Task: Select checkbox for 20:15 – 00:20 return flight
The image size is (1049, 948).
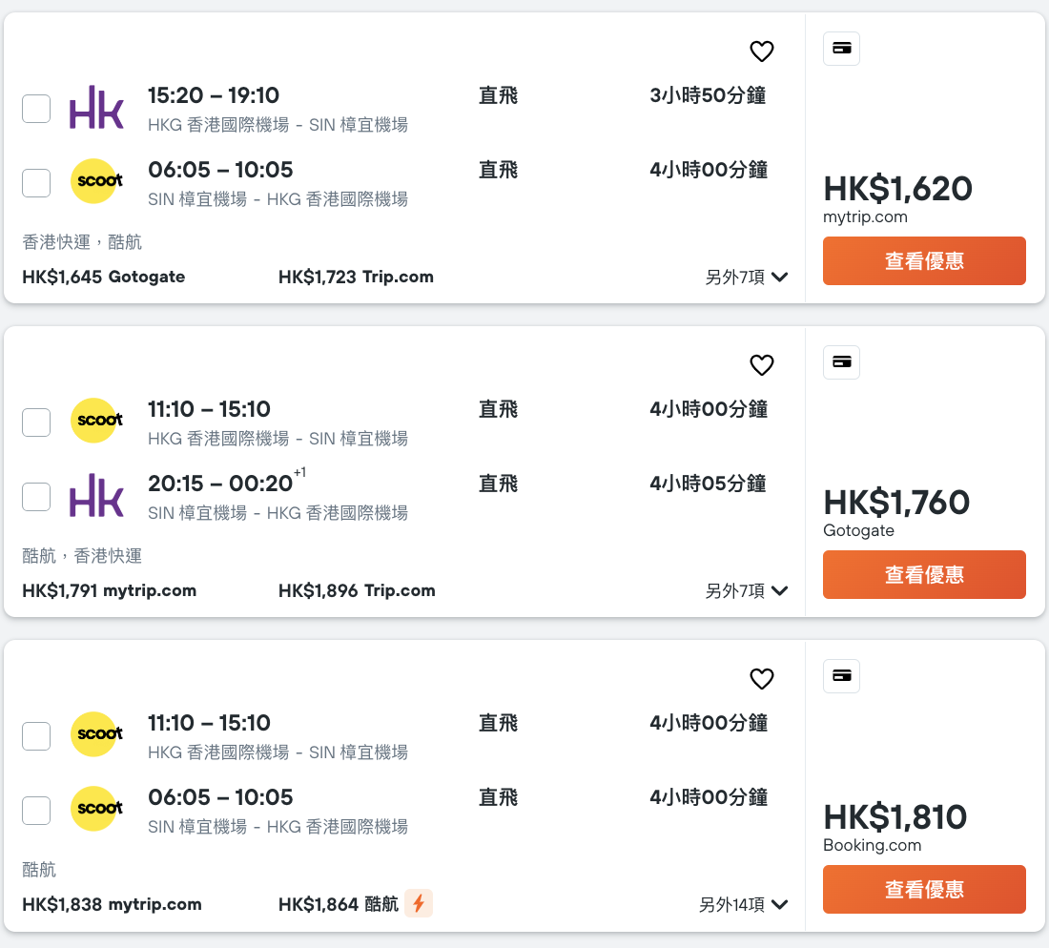Action: (x=36, y=497)
